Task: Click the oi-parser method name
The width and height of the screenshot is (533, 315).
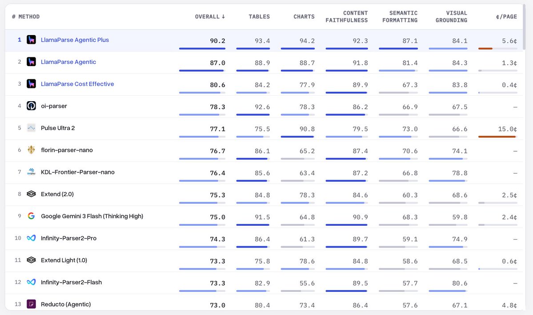Action: tap(54, 106)
